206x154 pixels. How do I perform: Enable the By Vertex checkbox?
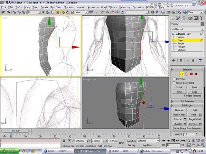[x=174, y=79]
